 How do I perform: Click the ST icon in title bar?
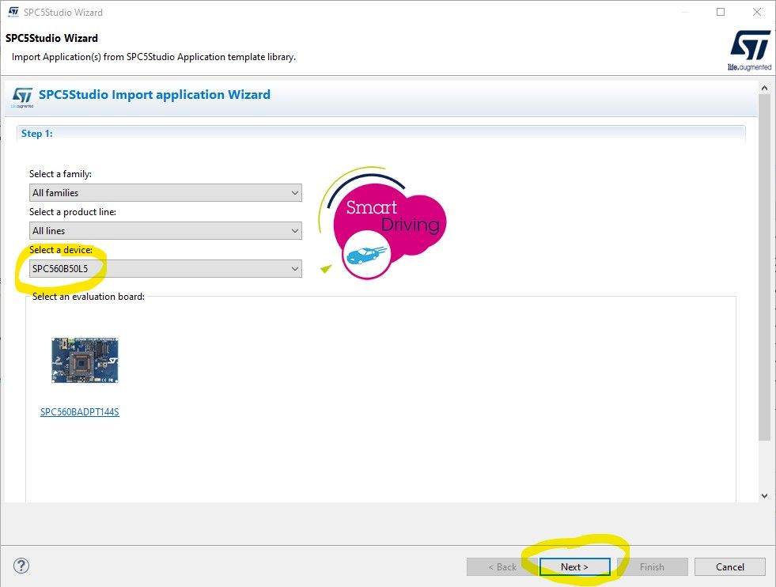13,12
